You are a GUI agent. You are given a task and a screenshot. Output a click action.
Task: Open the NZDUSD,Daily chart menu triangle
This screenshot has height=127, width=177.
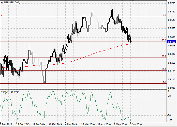point(2,3)
